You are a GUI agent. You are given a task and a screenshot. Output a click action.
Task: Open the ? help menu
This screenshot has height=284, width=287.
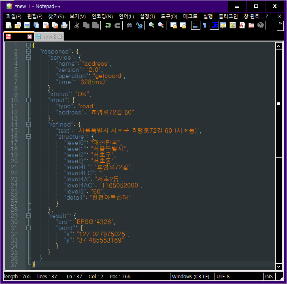coord(267,17)
